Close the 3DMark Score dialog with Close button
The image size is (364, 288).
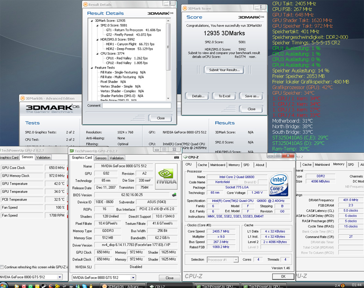click(x=251, y=109)
